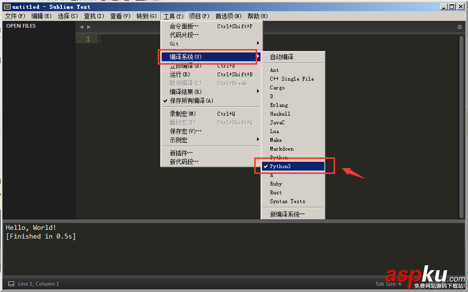Click OPEN FILES sidebar header
The image size is (468, 292).
[21, 26]
